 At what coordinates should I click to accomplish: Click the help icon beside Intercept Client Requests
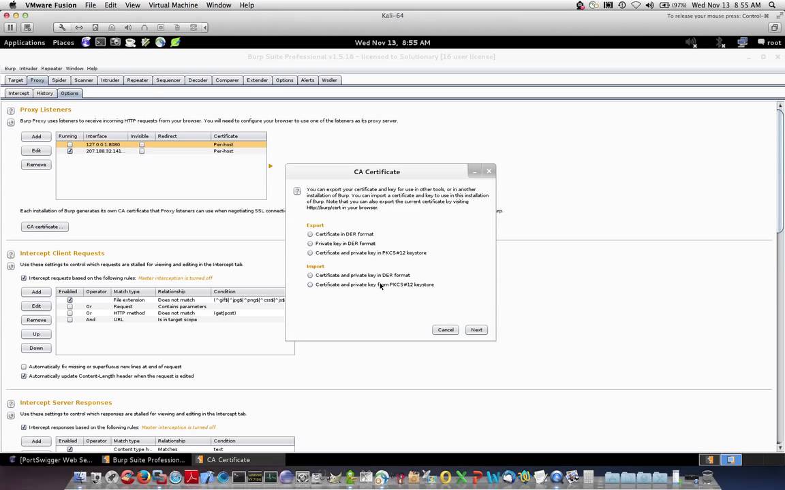(x=10, y=255)
